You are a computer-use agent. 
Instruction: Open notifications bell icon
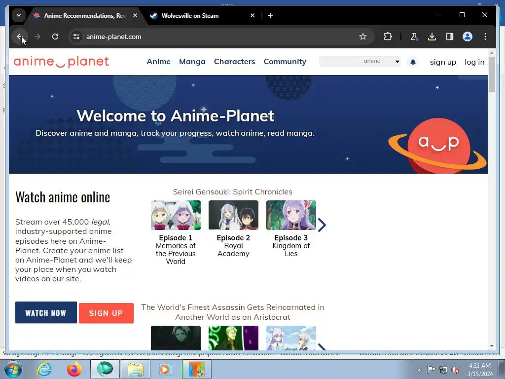click(413, 62)
